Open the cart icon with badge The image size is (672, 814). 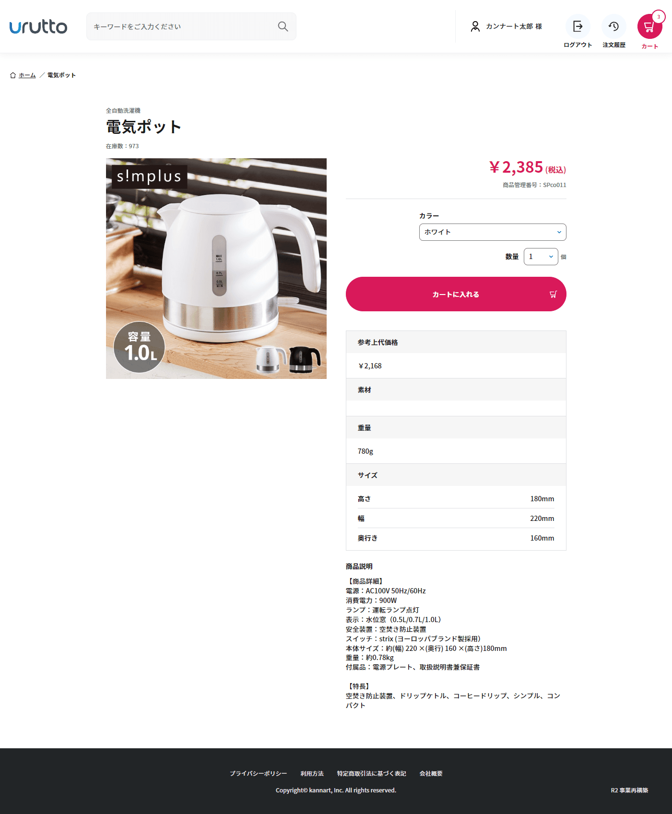pyautogui.click(x=649, y=26)
